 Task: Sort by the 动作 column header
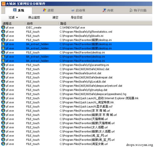[42, 23]
